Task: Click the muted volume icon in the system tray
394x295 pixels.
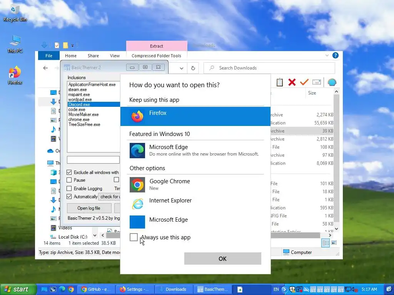Action: click(354, 289)
